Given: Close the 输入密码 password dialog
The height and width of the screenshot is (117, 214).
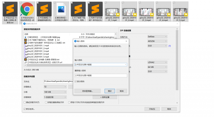Looking at the screenshot, I should click(x=134, y=41).
